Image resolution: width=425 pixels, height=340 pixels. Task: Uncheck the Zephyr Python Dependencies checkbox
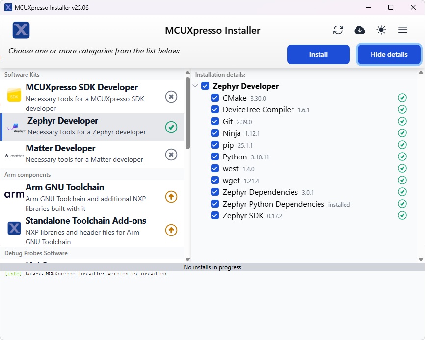[215, 204]
